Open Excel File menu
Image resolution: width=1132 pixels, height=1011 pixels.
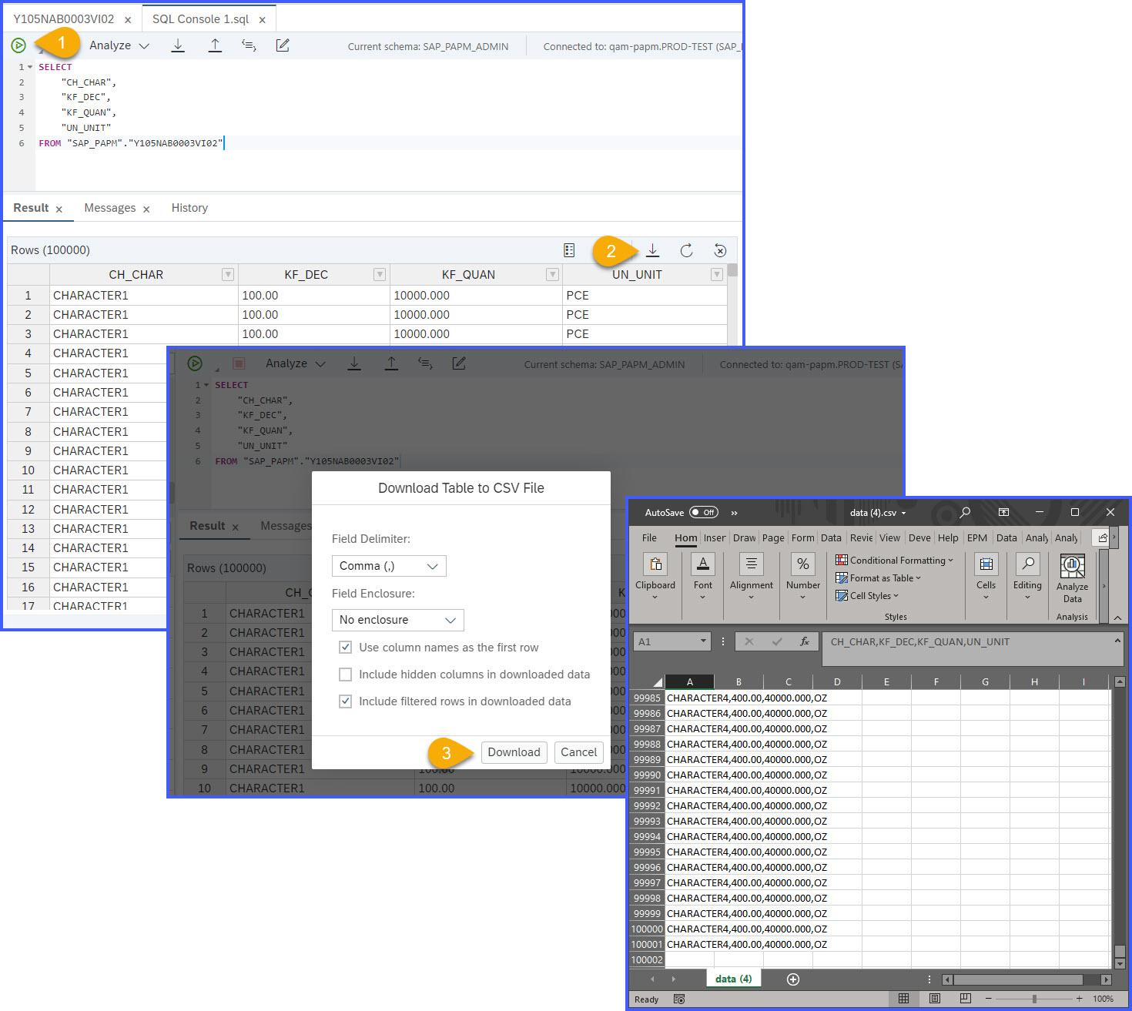tap(649, 538)
